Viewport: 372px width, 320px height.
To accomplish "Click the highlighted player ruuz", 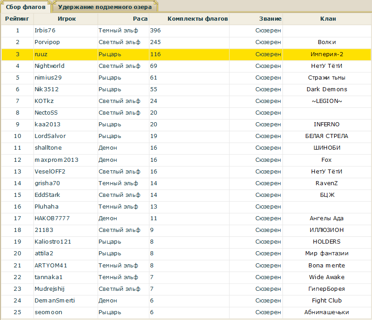I will [x=41, y=54].
